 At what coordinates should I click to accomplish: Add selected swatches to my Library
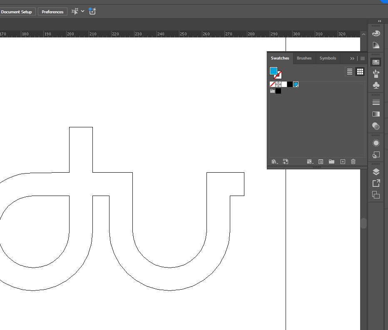pyautogui.click(x=285, y=161)
